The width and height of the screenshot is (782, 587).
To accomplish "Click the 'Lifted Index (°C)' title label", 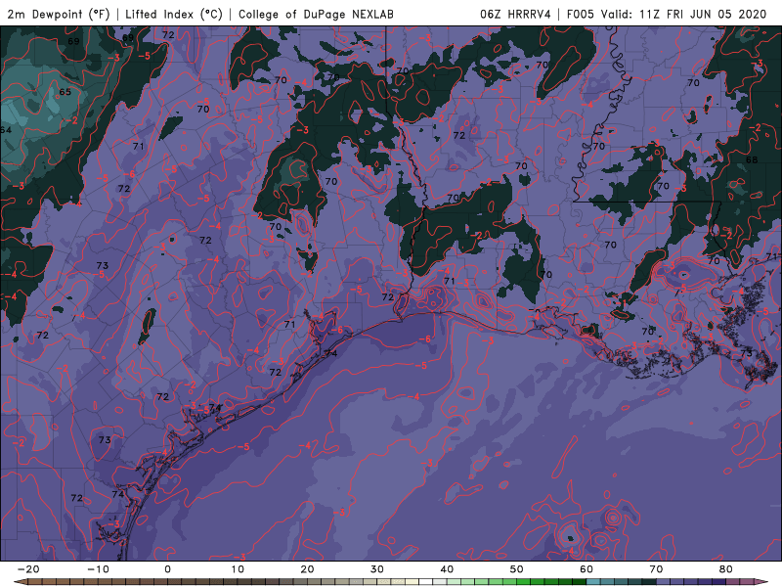I will pyautogui.click(x=174, y=14).
